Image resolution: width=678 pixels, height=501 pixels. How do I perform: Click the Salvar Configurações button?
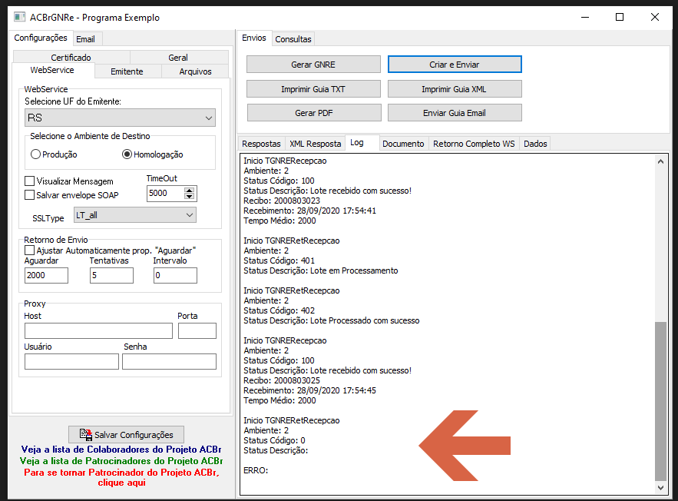tap(126, 434)
